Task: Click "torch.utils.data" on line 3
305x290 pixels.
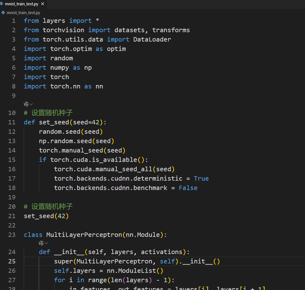Action: (x=73, y=40)
